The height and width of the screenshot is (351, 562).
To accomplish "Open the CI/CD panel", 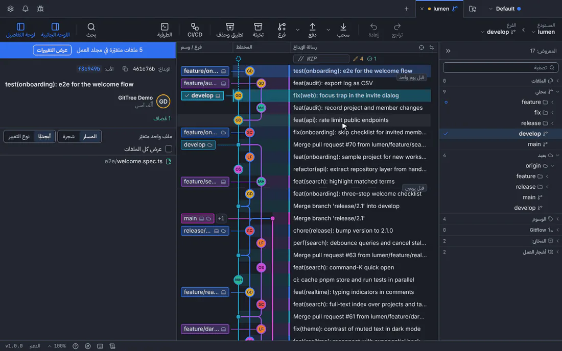I will 195,30.
